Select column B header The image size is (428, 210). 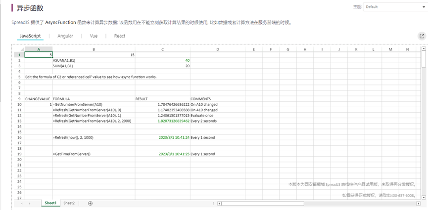[94, 49]
